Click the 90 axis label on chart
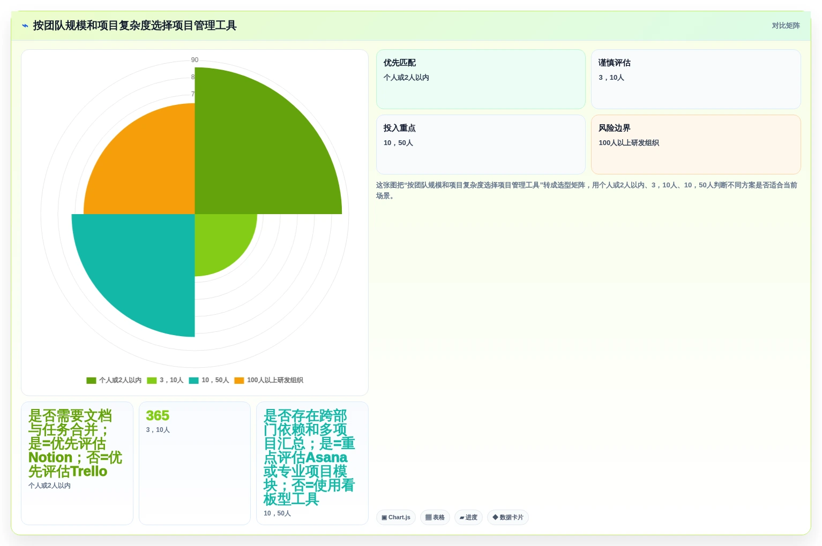The height and width of the screenshot is (546, 822). point(195,60)
